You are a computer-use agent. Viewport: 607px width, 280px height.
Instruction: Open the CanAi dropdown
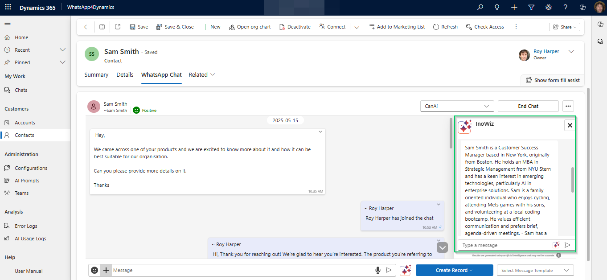tap(457, 106)
